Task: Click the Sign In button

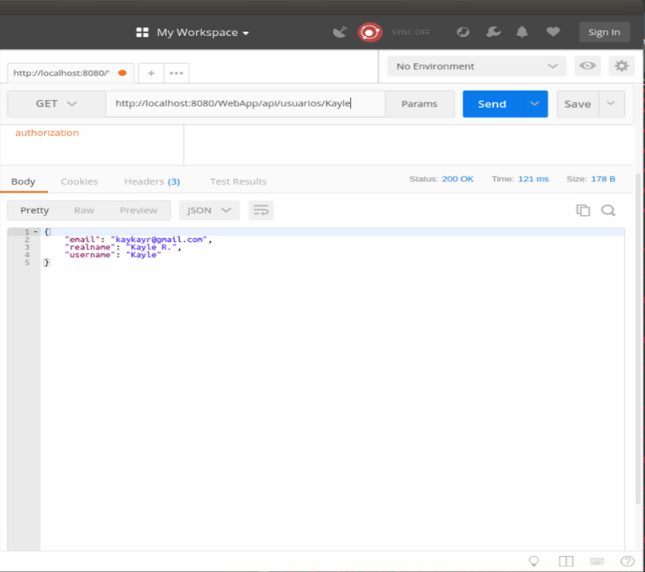Action: (x=604, y=32)
